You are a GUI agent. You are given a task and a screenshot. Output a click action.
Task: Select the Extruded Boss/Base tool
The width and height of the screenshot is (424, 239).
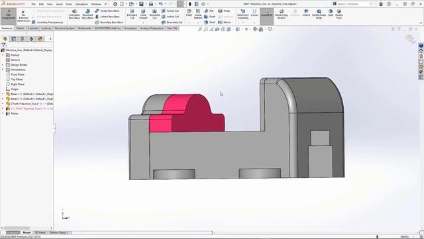pos(74,14)
